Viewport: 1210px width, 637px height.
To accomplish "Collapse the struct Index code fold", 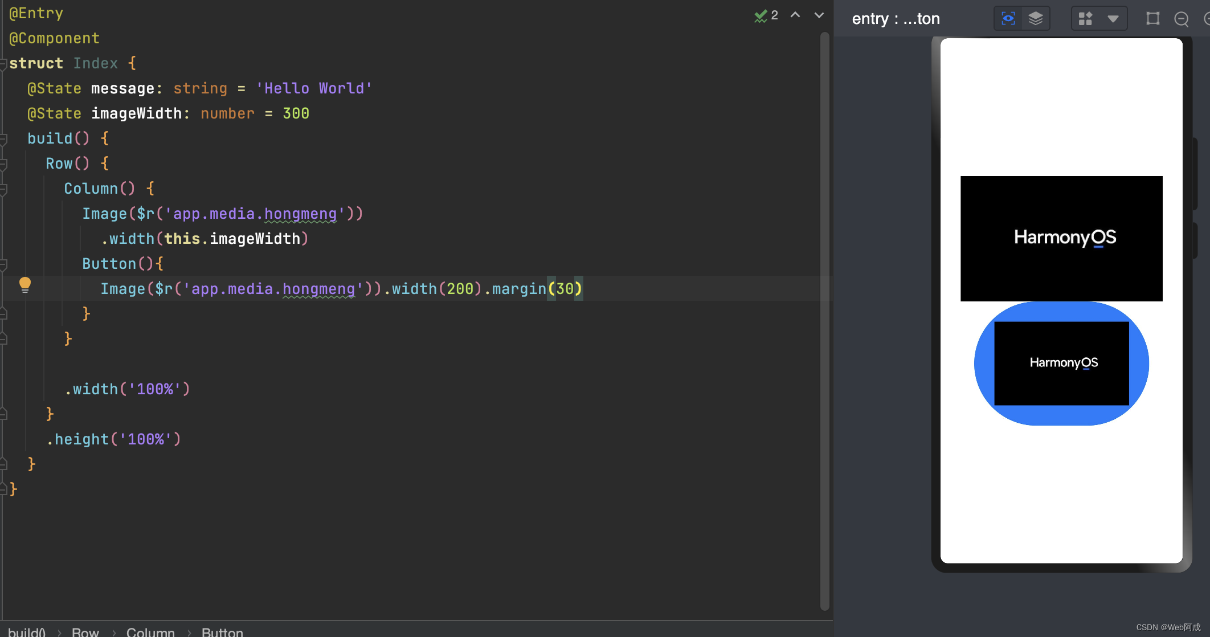I will pos(3,63).
